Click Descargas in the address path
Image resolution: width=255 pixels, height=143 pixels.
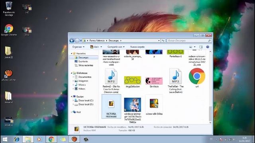pos(114,41)
